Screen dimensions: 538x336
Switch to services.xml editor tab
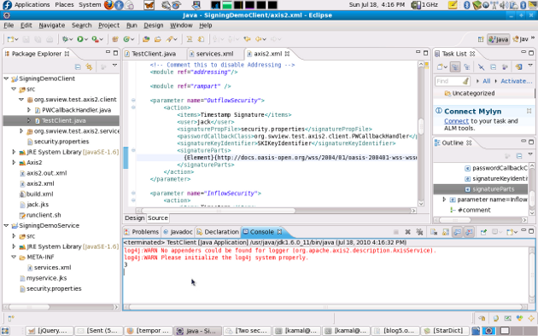click(x=215, y=54)
